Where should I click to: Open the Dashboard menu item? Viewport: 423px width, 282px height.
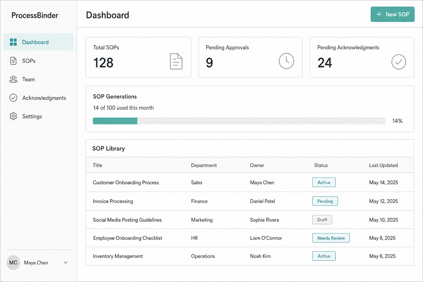38,42
